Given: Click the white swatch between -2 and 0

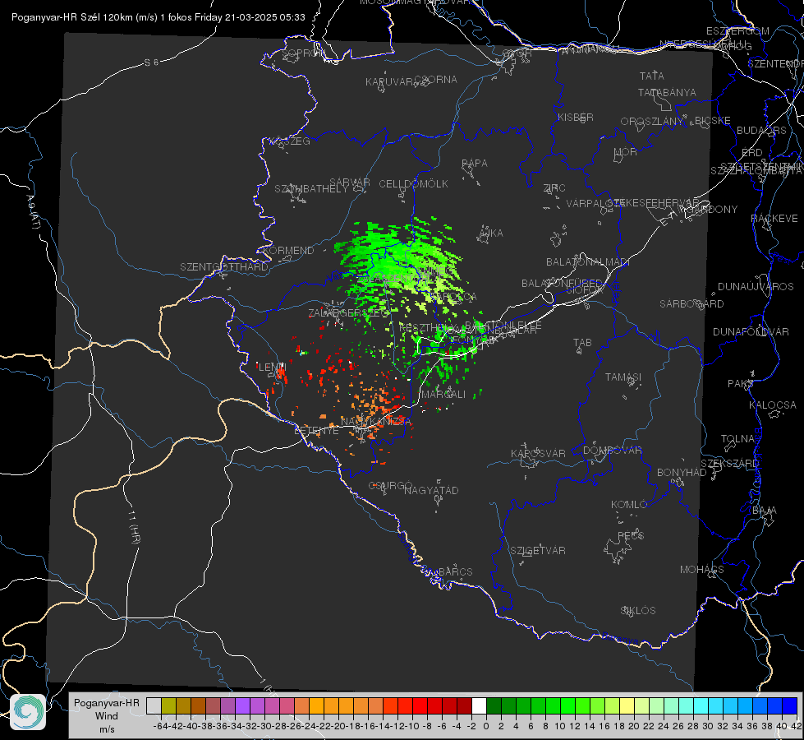Looking at the screenshot, I should [x=479, y=705].
